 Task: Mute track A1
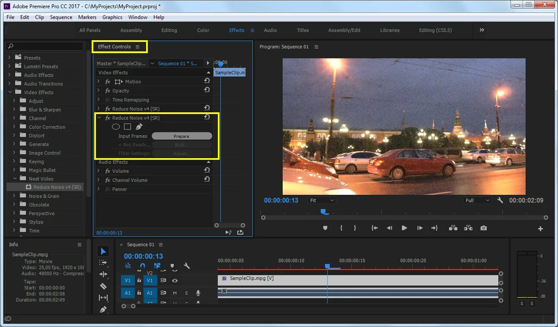pyautogui.click(x=175, y=293)
